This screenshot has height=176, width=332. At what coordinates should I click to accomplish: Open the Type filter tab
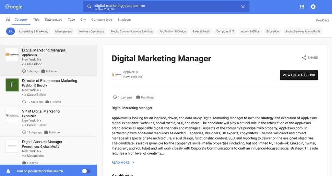tap(71, 20)
